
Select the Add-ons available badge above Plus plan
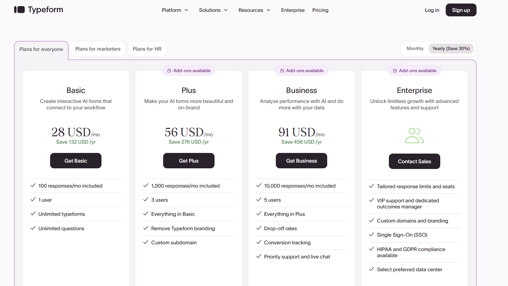tap(188, 71)
